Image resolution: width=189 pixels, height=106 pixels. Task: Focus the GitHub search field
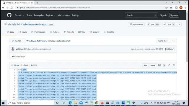[141, 15]
